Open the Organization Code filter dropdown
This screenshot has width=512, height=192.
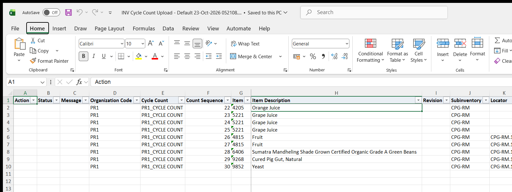point(137,100)
